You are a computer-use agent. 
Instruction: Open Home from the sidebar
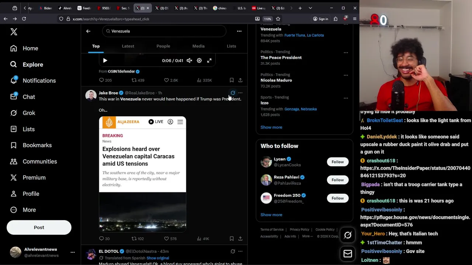pos(24,48)
